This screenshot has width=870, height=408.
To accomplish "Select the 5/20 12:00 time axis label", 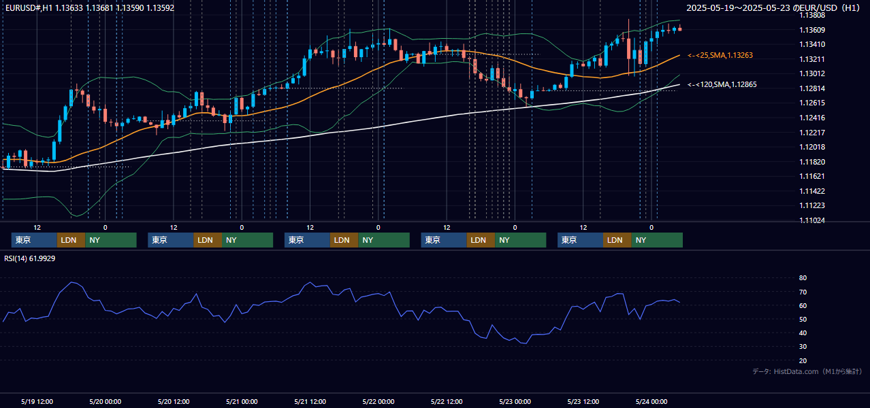I will pos(174,401).
